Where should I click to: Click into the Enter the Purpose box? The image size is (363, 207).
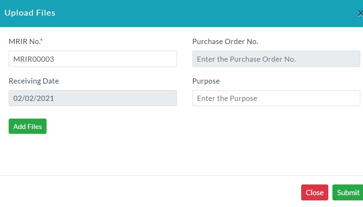click(x=276, y=98)
